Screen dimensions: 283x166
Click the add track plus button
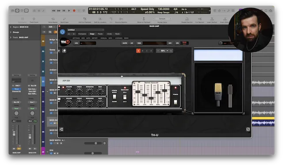click(x=44, y=32)
